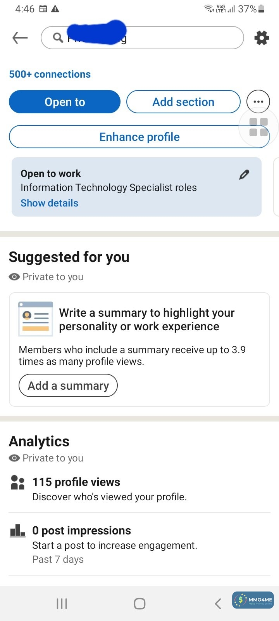Tap the floating four-square grid icon
Viewport: 279px width, 621px height.
[258, 127]
